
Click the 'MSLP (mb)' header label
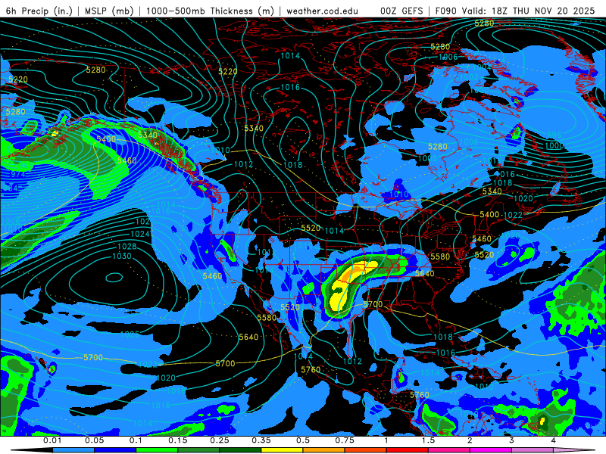109,11
